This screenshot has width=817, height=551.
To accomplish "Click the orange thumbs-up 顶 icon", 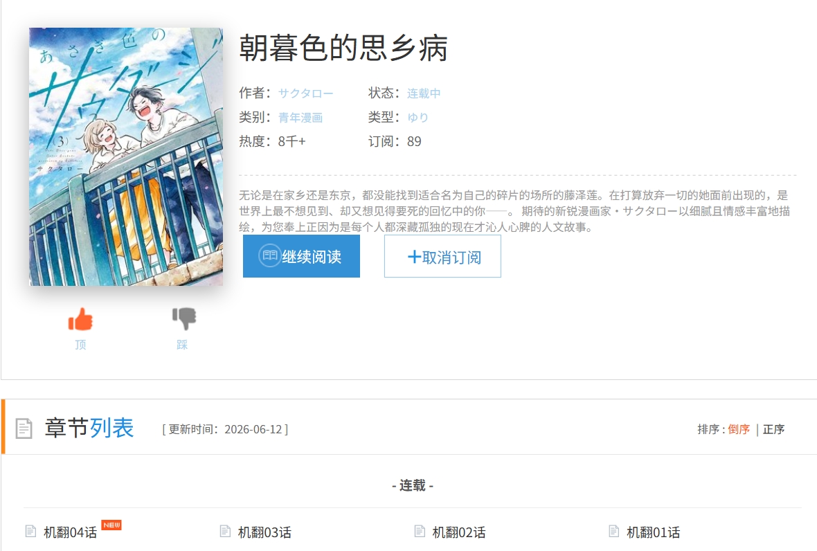I will point(80,318).
